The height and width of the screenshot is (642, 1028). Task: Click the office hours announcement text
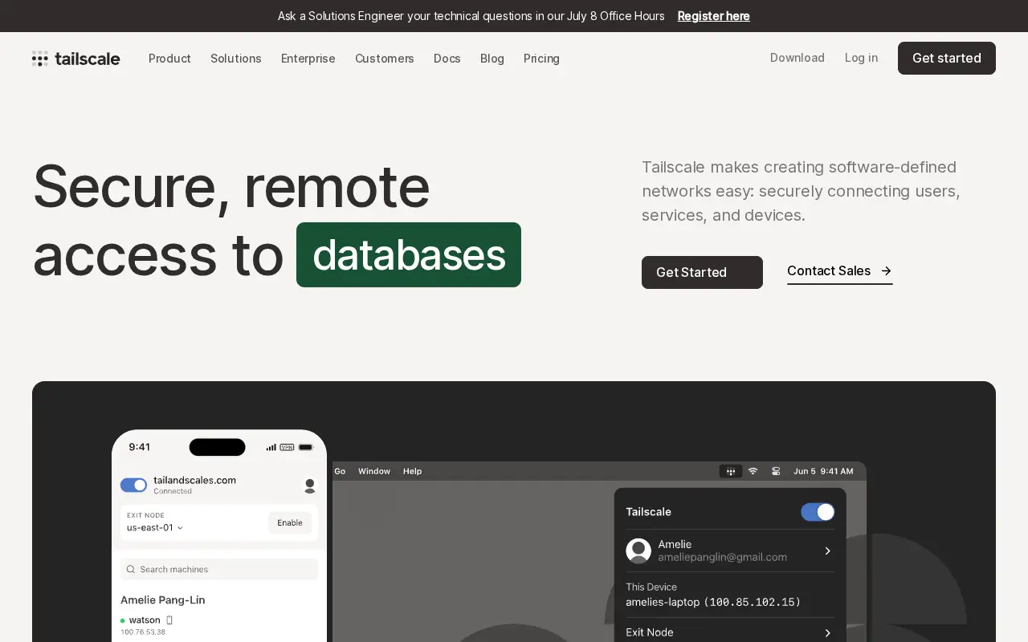[x=471, y=16]
